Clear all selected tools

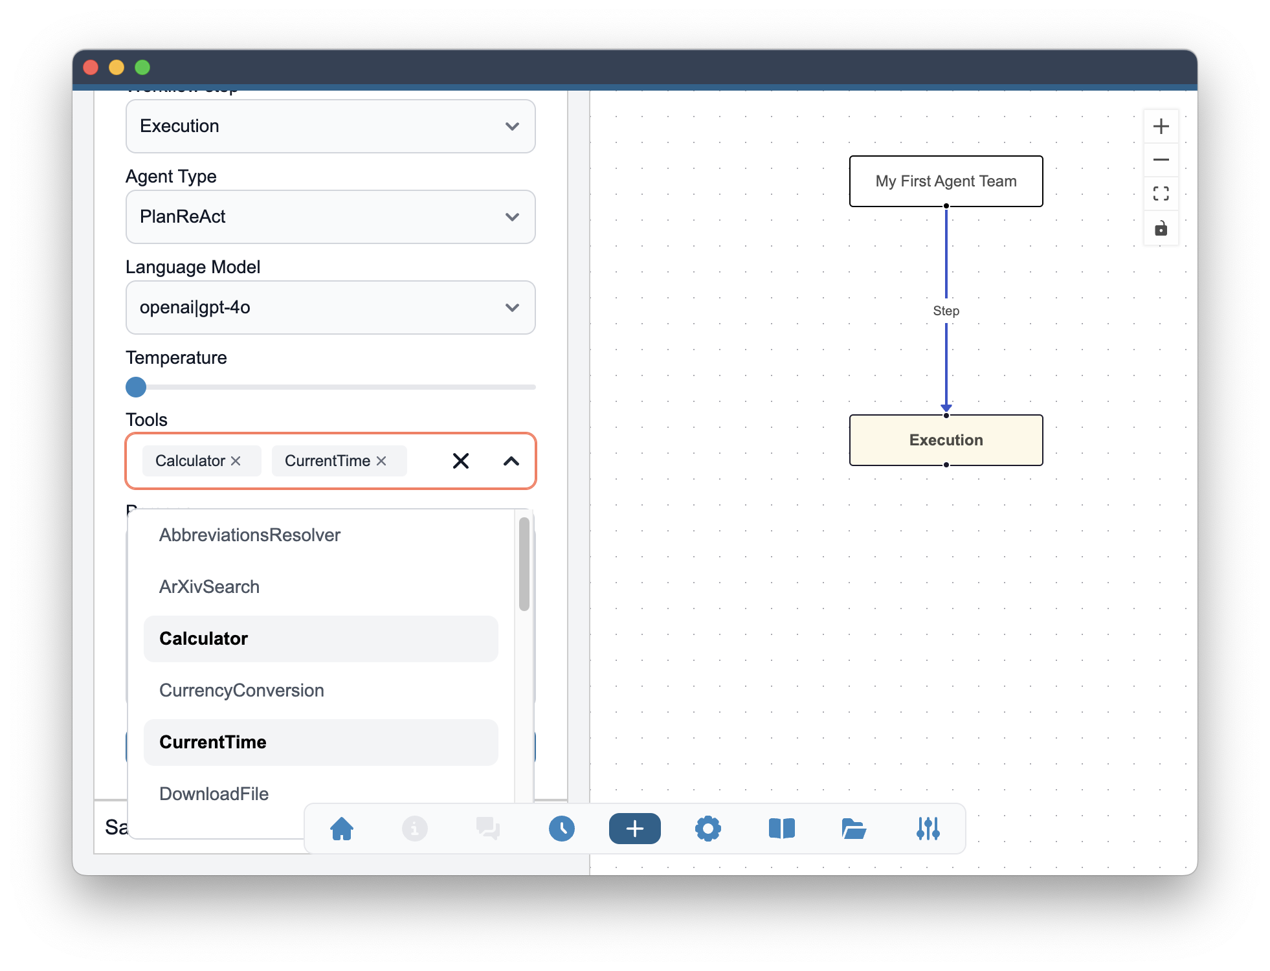(x=461, y=461)
